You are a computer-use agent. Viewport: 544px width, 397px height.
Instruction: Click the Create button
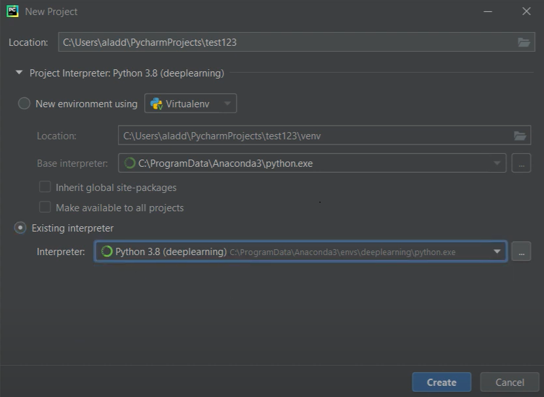click(x=441, y=382)
